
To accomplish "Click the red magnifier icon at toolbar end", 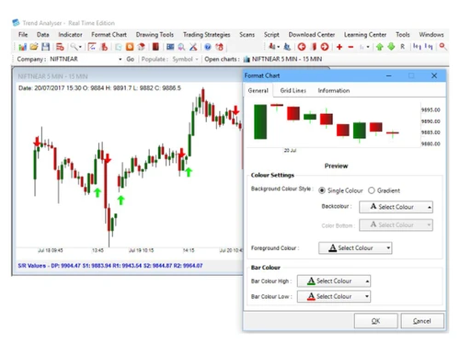I will point(443,47).
